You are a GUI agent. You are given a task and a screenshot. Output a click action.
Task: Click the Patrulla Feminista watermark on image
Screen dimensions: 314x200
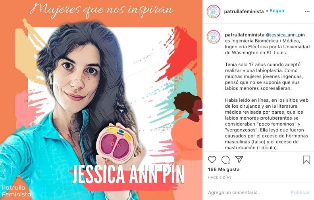point(16,191)
